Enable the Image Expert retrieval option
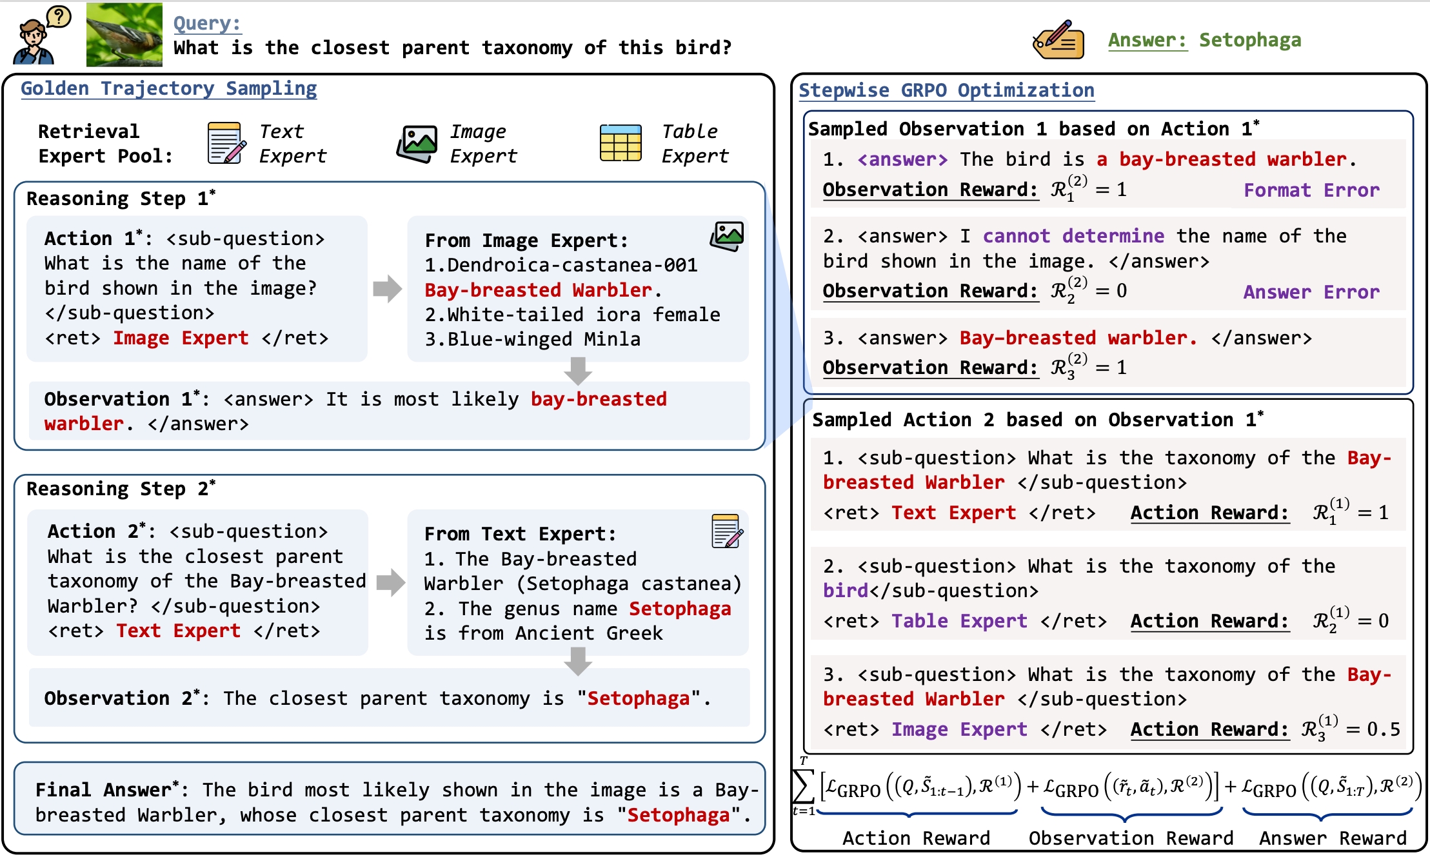 click(x=181, y=337)
